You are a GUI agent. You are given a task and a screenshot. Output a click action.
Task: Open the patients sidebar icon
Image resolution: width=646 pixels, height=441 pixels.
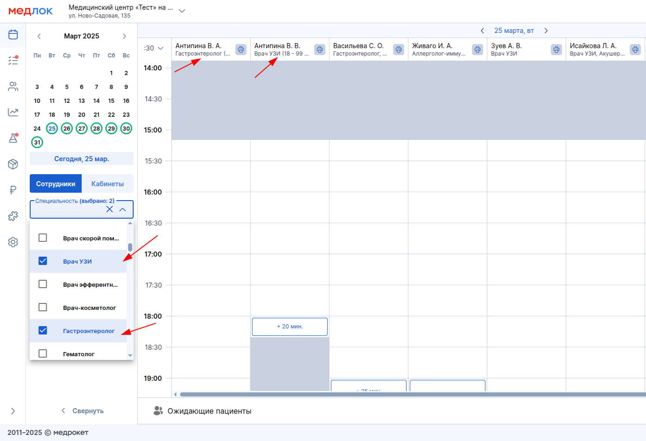click(13, 87)
